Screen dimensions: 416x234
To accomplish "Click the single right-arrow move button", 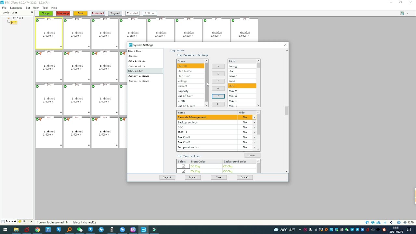I will pos(218,66).
